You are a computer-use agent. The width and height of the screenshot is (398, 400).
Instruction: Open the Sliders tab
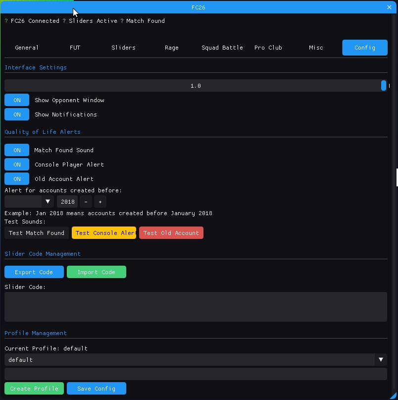point(123,48)
